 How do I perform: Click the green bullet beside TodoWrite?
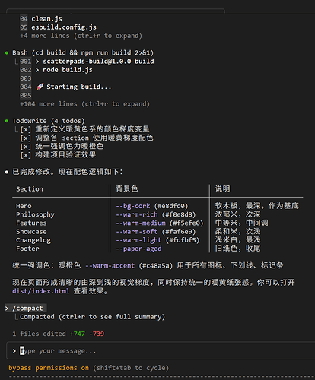coord(7,121)
